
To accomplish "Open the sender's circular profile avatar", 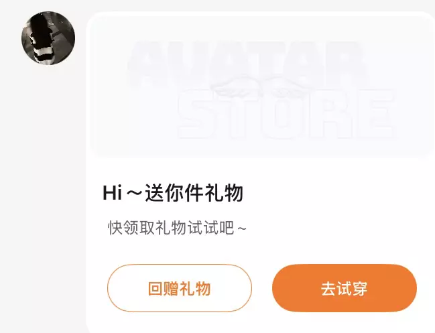I will [x=48, y=38].
